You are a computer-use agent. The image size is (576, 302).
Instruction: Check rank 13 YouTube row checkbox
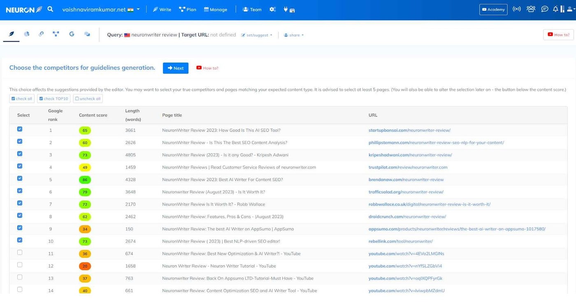(x=20, y=277)
